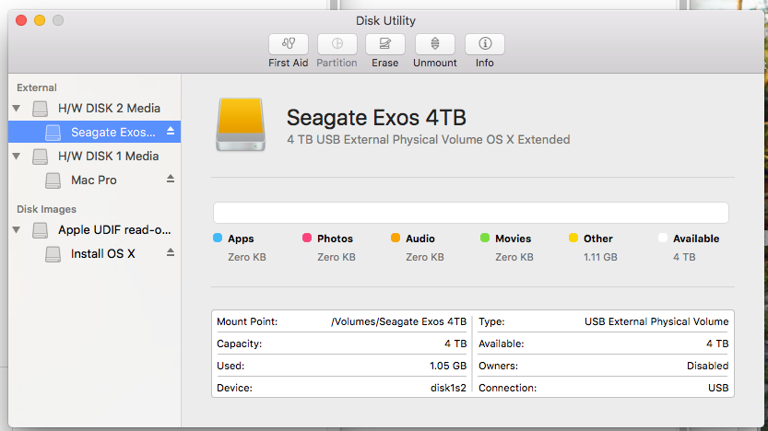This screenshot has height=431, width=768.
Task: Eject the Seagate Exos volume
Action: point(171,131)
